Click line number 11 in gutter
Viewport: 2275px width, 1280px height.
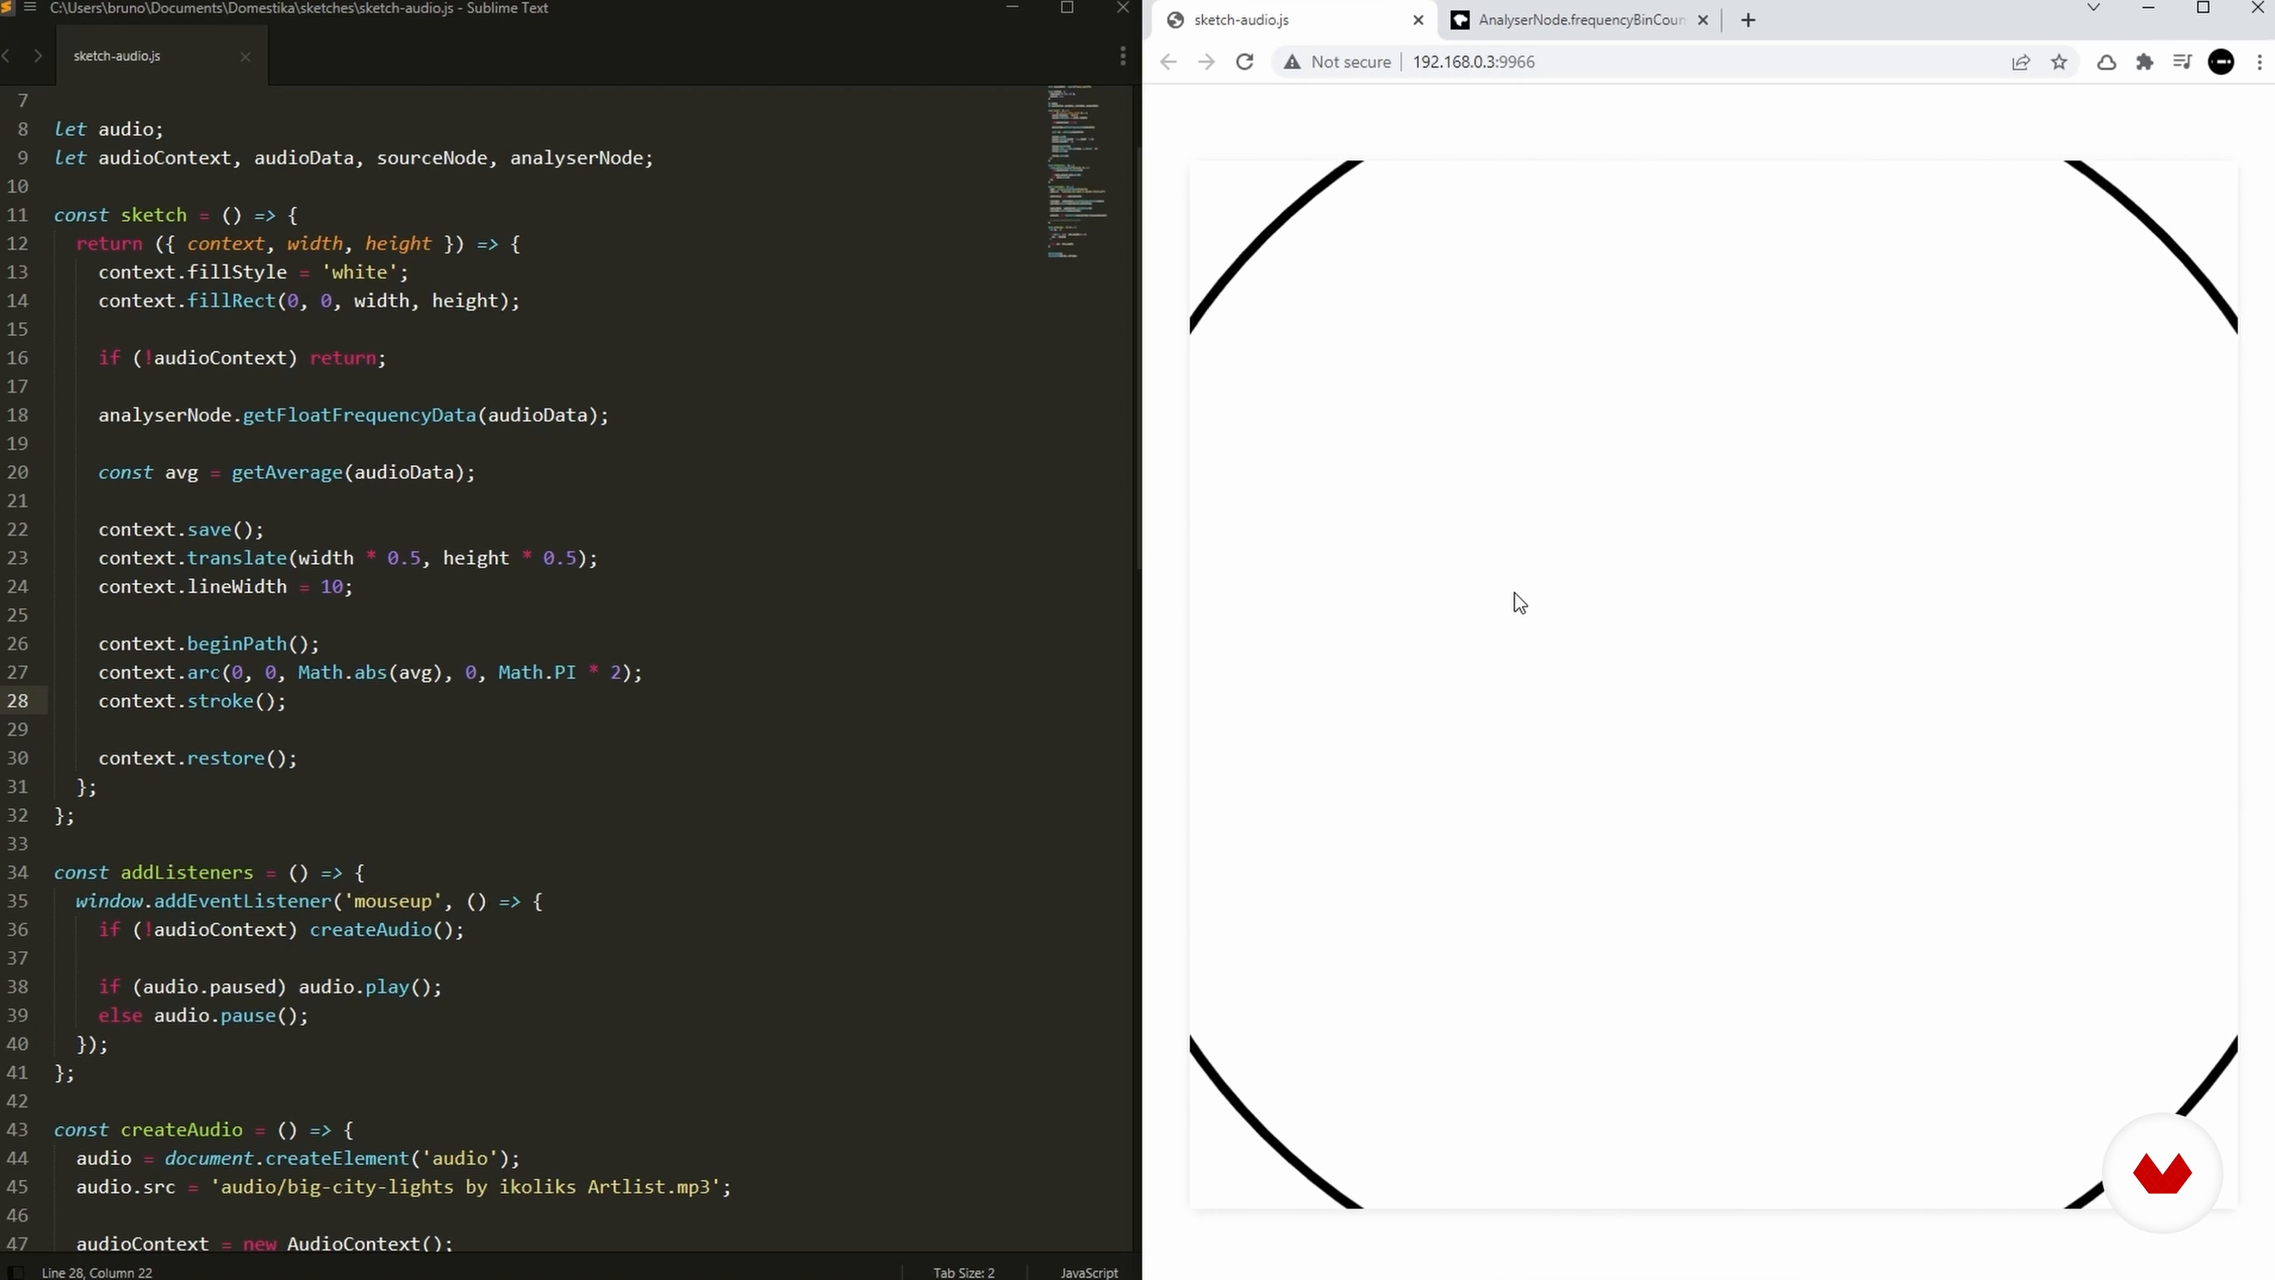click(18, 215)
